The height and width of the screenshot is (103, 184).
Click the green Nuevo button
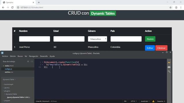150,39
